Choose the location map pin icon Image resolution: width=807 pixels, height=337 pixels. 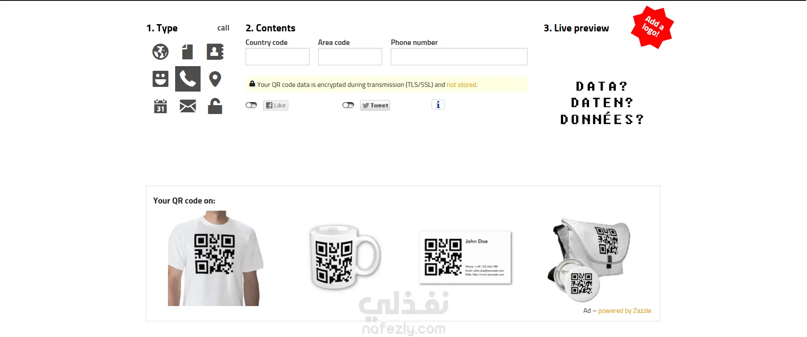[x=215, y=79]
